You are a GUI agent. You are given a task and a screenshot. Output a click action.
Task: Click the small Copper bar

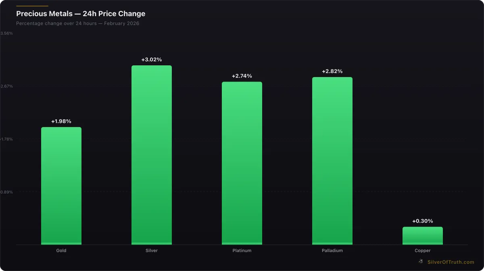pos(423,236)
